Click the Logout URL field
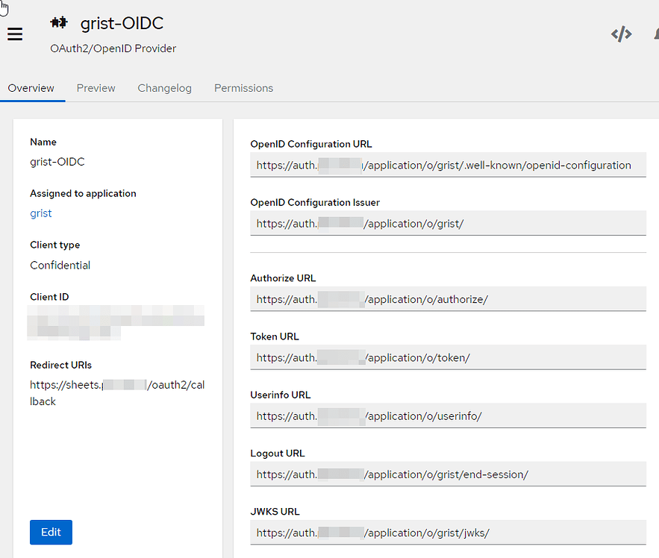This screenshot has width=659, height=558. point(448,474)
